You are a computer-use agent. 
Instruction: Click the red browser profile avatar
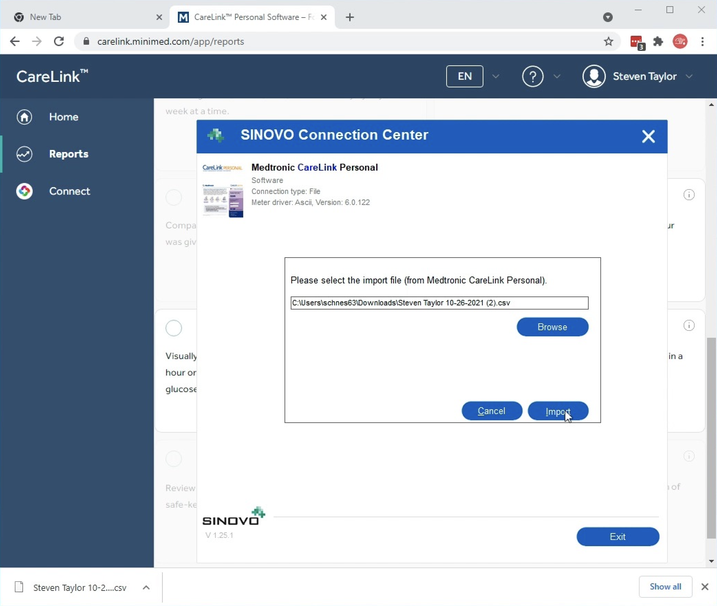[x=680, y=41]
